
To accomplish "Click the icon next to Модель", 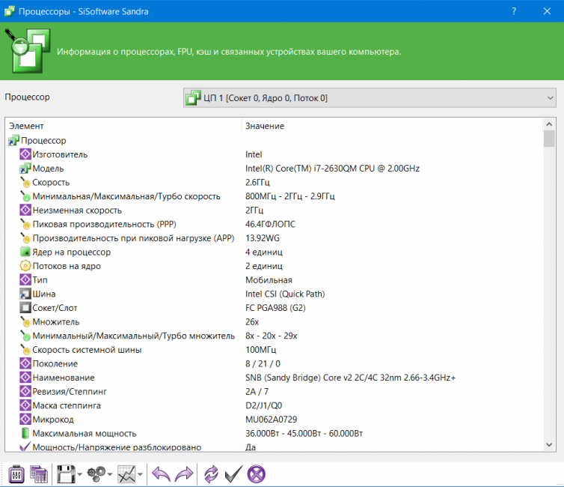I will click(25, 169).
